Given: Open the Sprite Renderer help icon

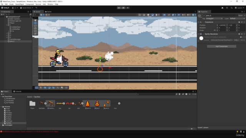Looking at the screenshot, I should coord(239,34).
